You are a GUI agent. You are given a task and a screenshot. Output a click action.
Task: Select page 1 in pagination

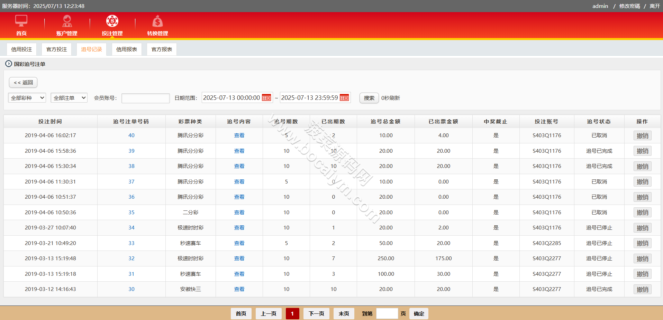pyautogui.click(x=292, y=313)
